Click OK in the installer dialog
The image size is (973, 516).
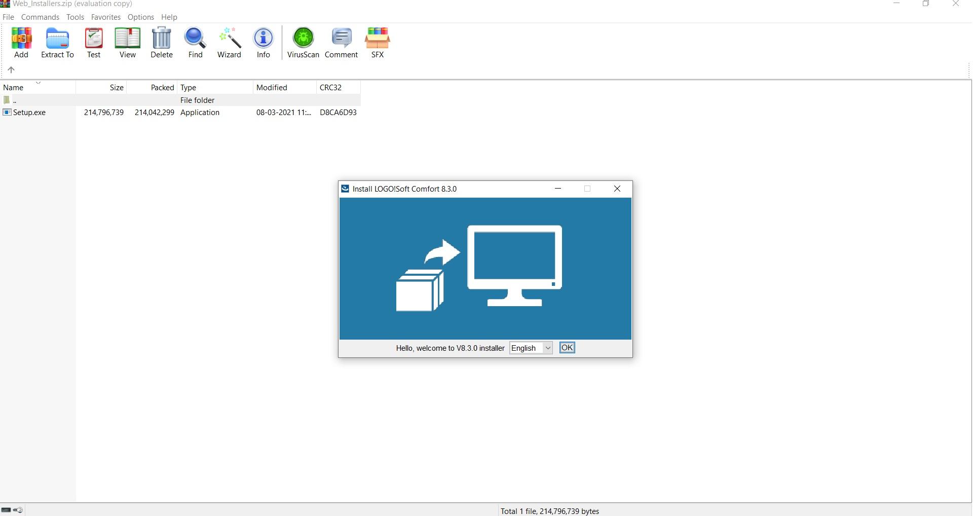pyautogui.click(x=567, y=348)
